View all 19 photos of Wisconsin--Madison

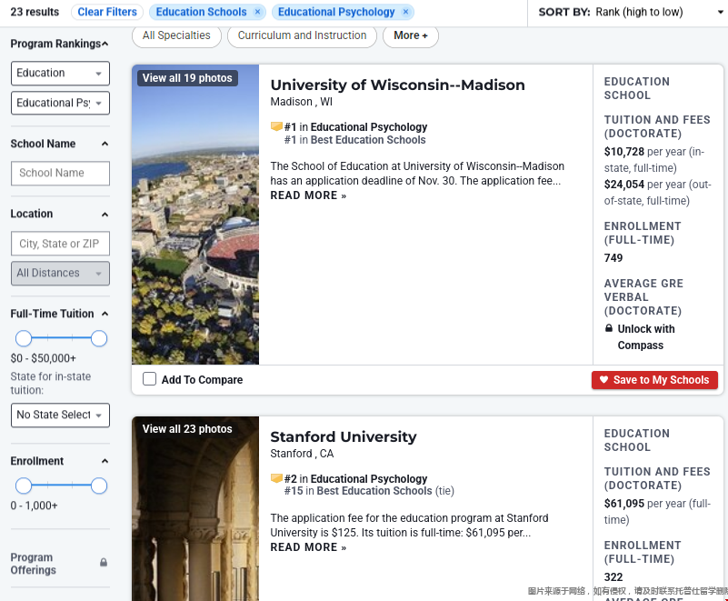tap(187, 78)
